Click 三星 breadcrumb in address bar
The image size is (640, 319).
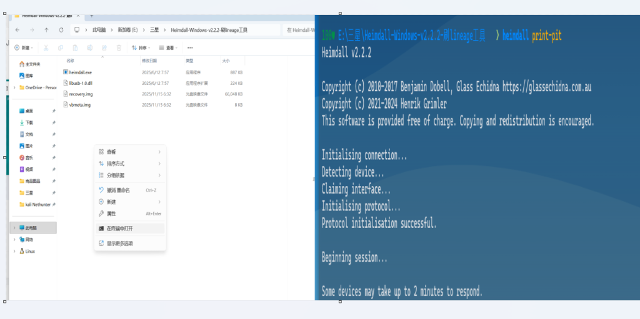point(154,30)
